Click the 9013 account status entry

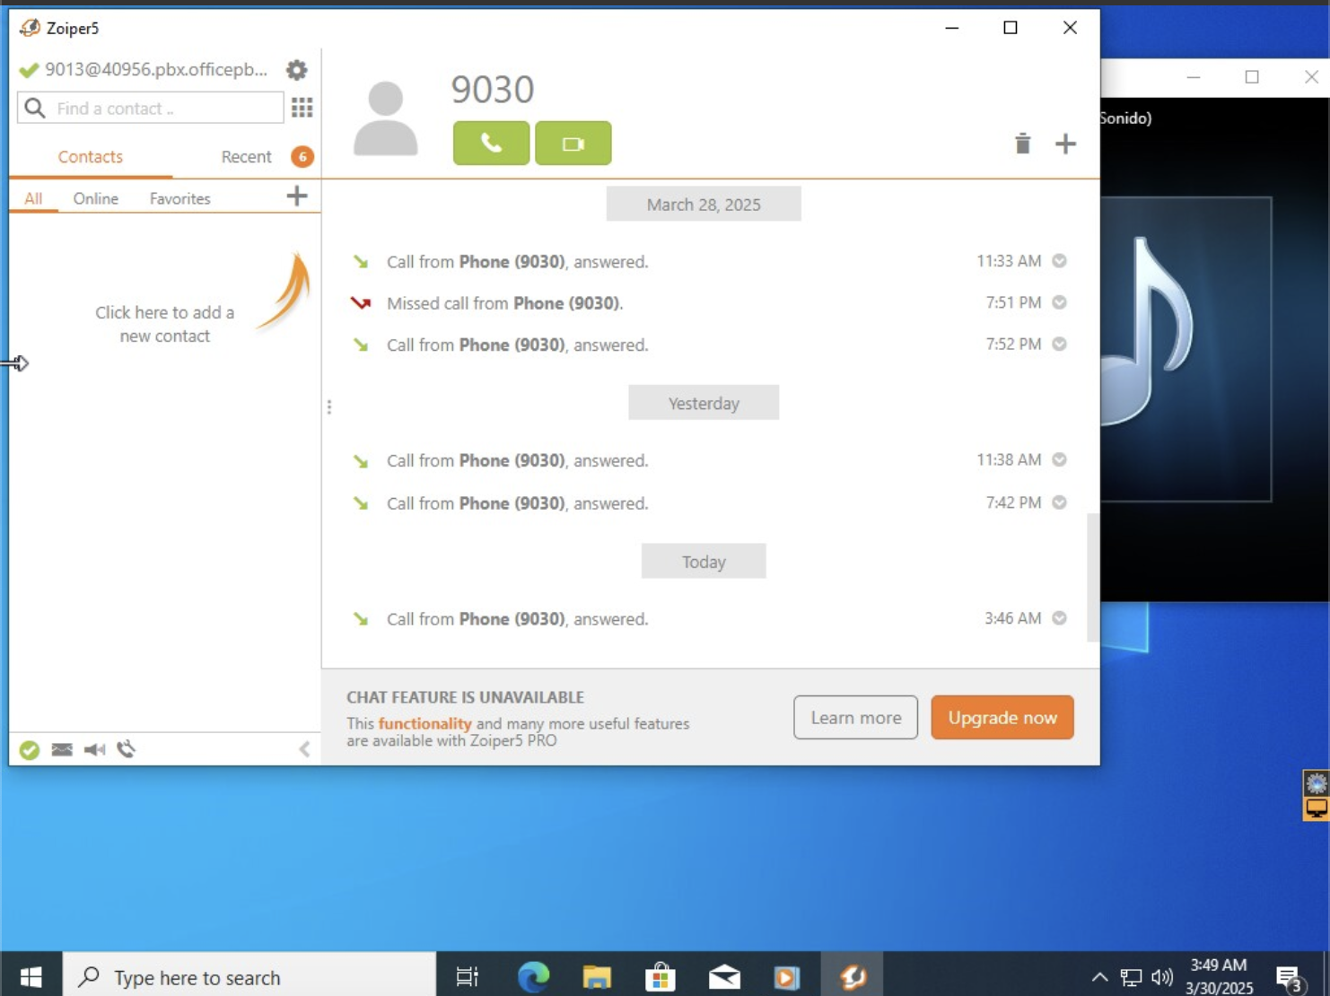point(144,70)
